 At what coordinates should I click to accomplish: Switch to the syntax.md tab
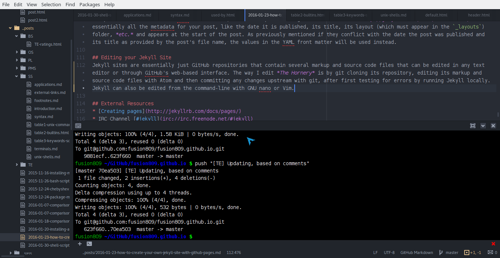[x=180, y=15]
